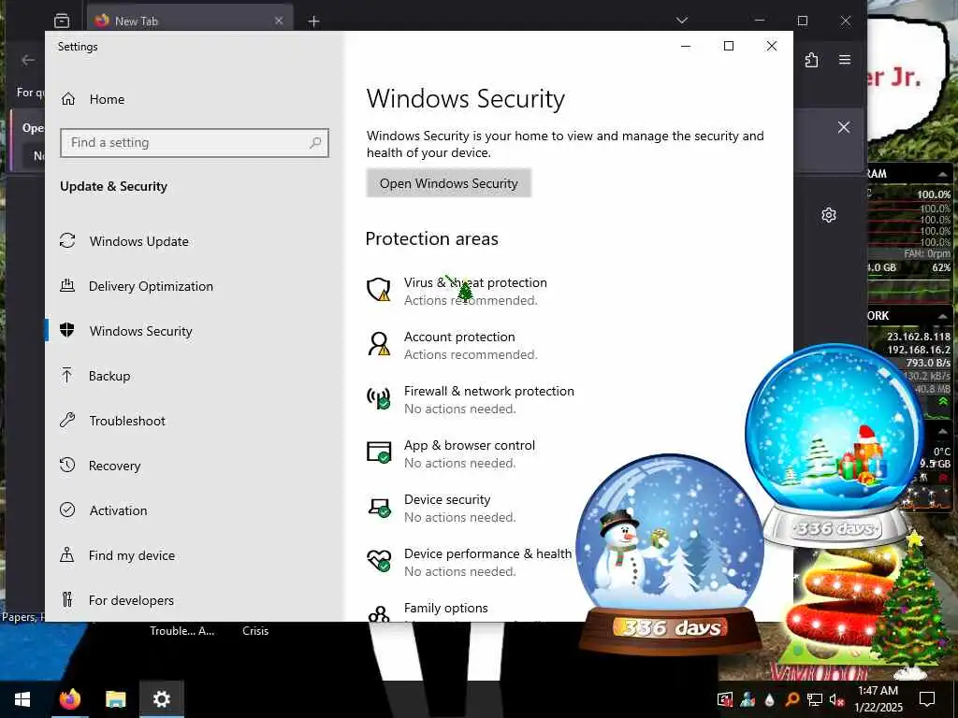Image resolution: width=958 pixels, height=718 pixels.
Task: Click the muted volume speaker icon
Action: pos(836,699)
